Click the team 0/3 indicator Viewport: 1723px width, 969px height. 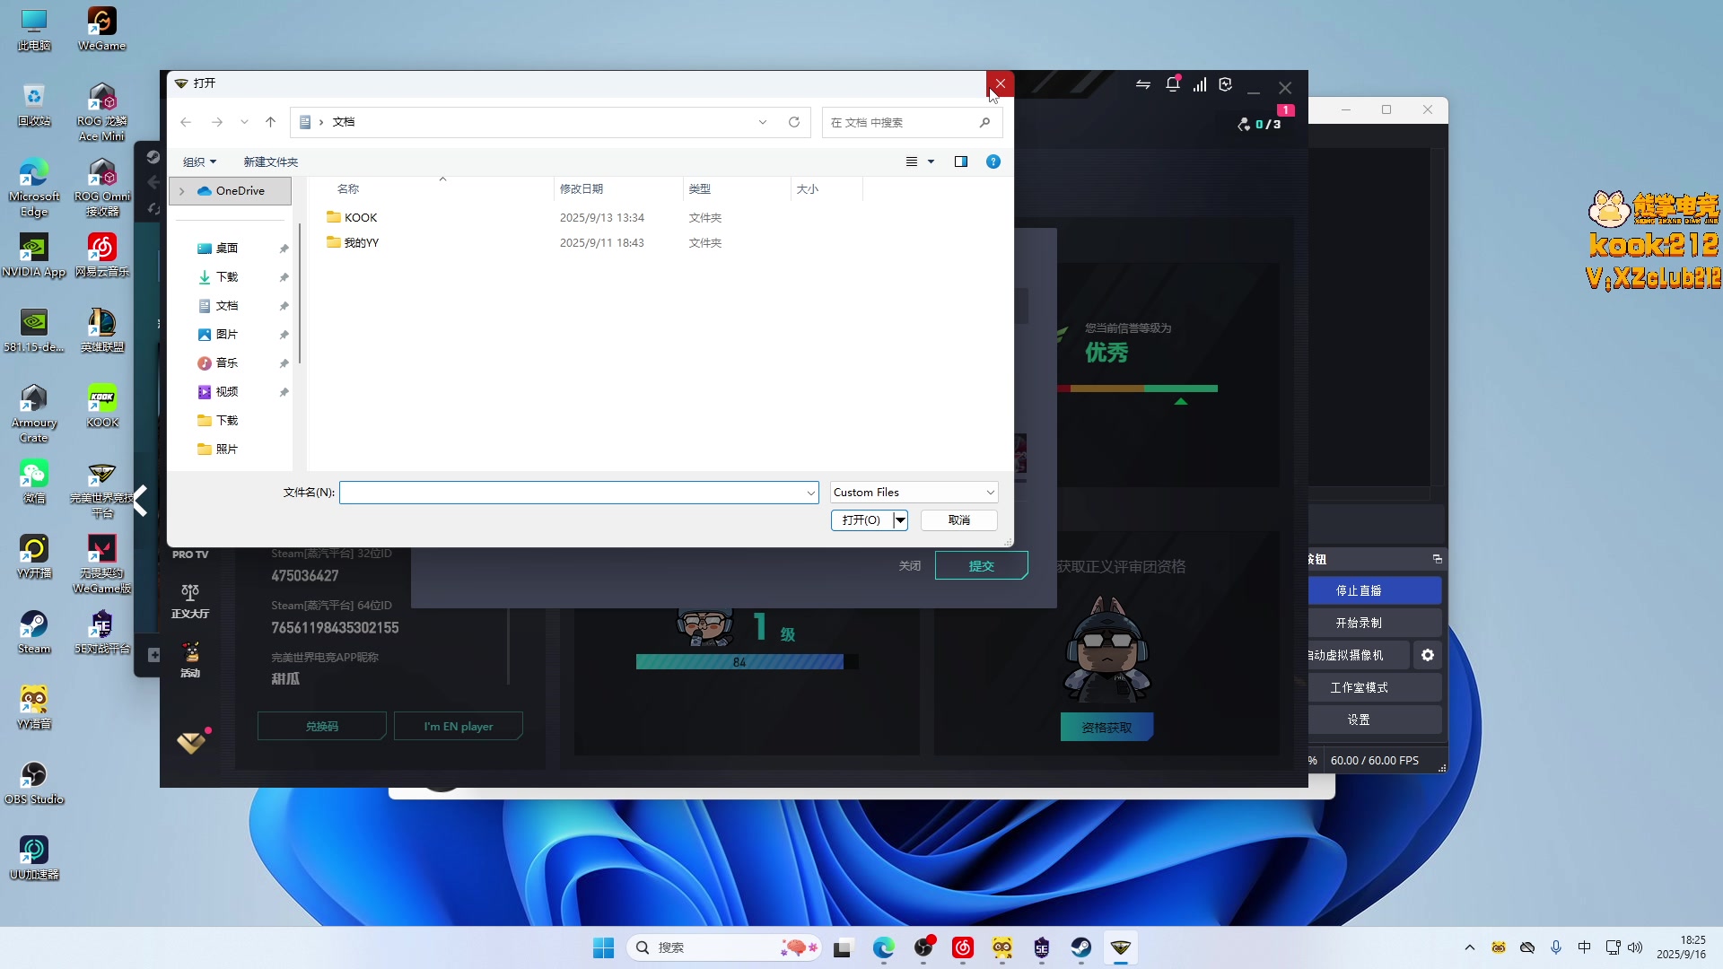(1259, 124)
